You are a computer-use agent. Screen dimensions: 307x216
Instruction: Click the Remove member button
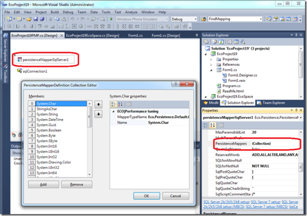point(77,184)
